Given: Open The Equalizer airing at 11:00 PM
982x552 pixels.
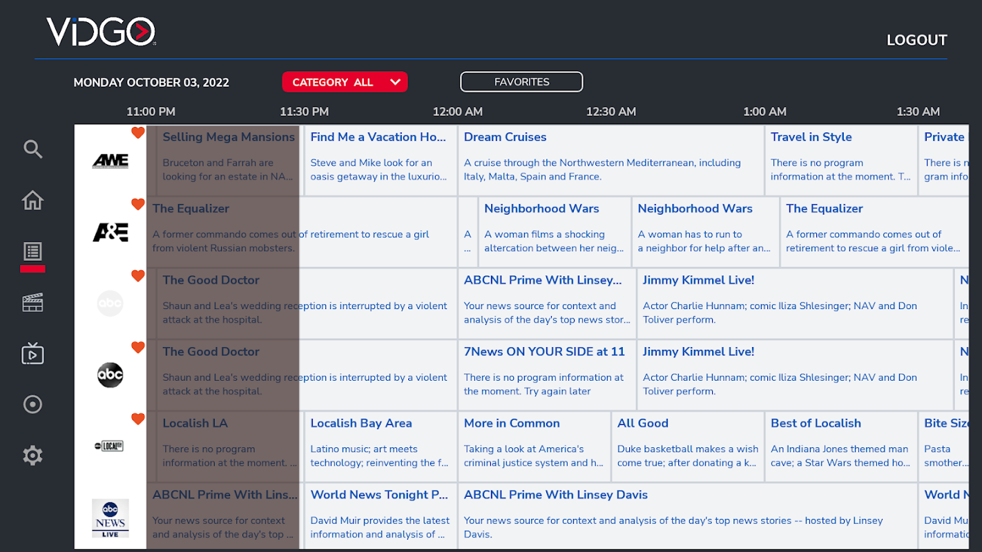Looking at the screenshot, I should (x=301, y=232).
